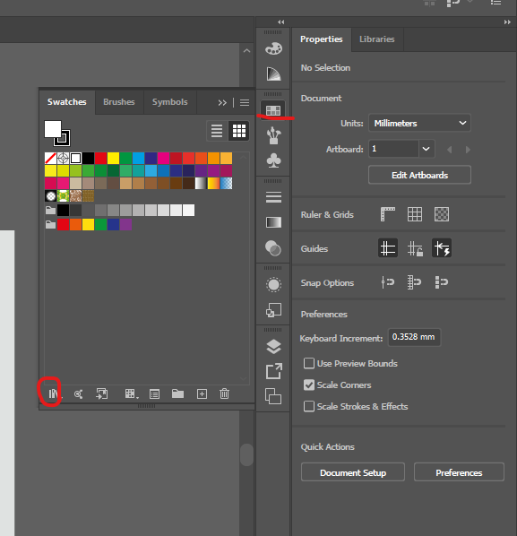The width and height of the screenshot is (517, 536).
Task: Open the Stroke panel icon
Action: (x=273, y=197)
